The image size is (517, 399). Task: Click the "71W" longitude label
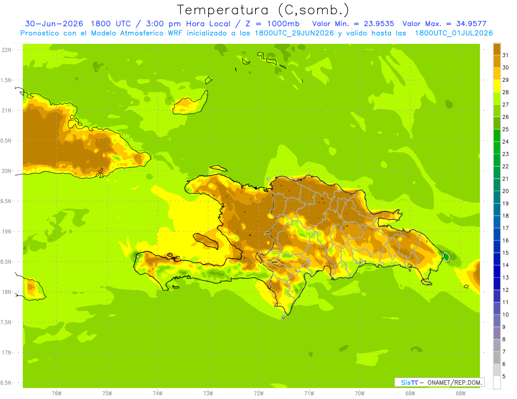(x=309, y=393)
